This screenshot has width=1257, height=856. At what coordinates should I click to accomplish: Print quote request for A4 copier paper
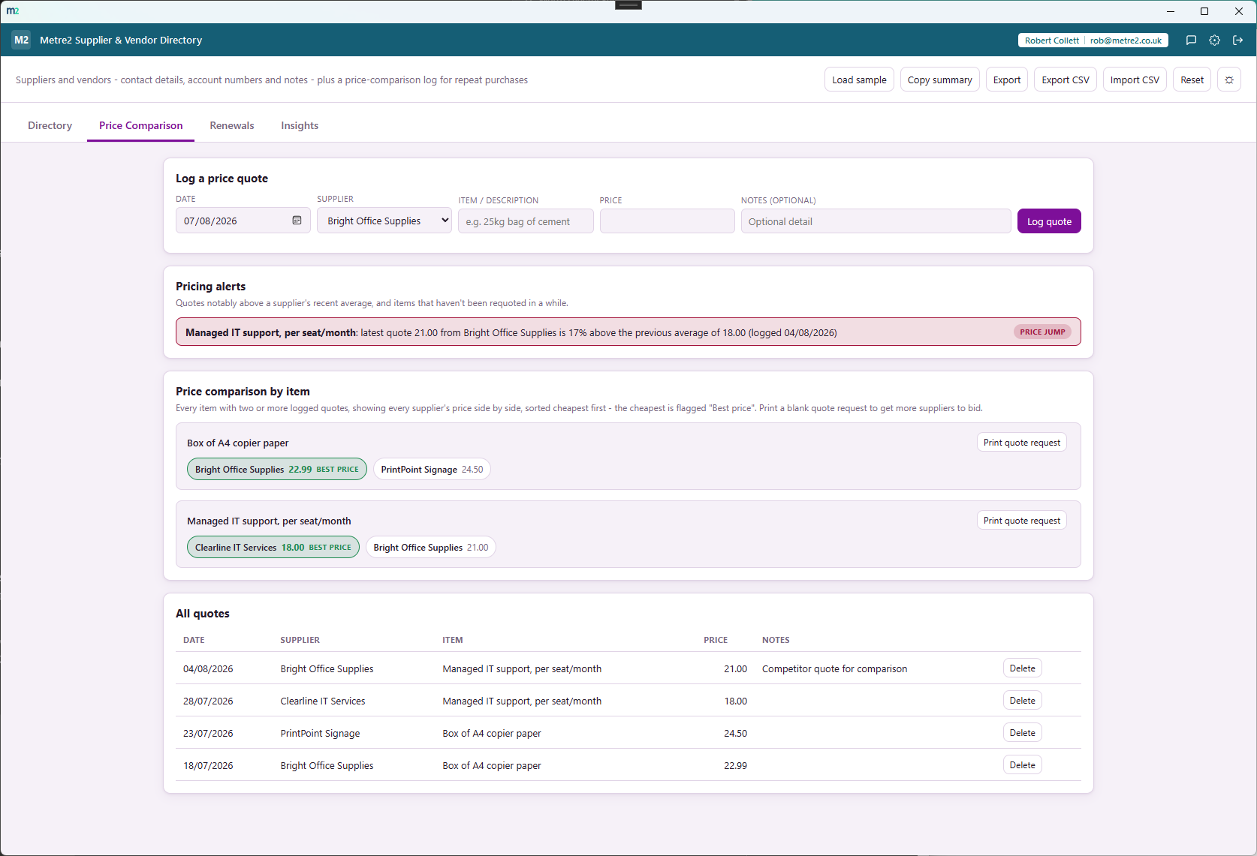click(1021, 443)
